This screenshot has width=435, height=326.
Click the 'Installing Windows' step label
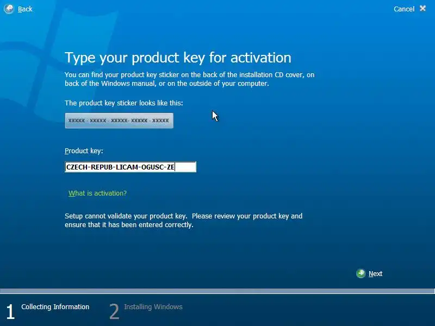[x=153, y=307]
